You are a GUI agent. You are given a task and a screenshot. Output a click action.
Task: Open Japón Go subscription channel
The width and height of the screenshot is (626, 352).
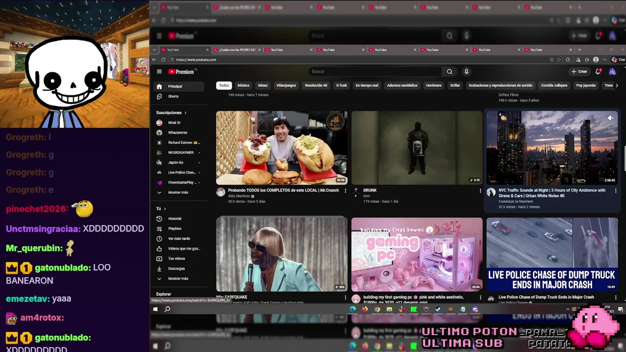coord(178,162)
